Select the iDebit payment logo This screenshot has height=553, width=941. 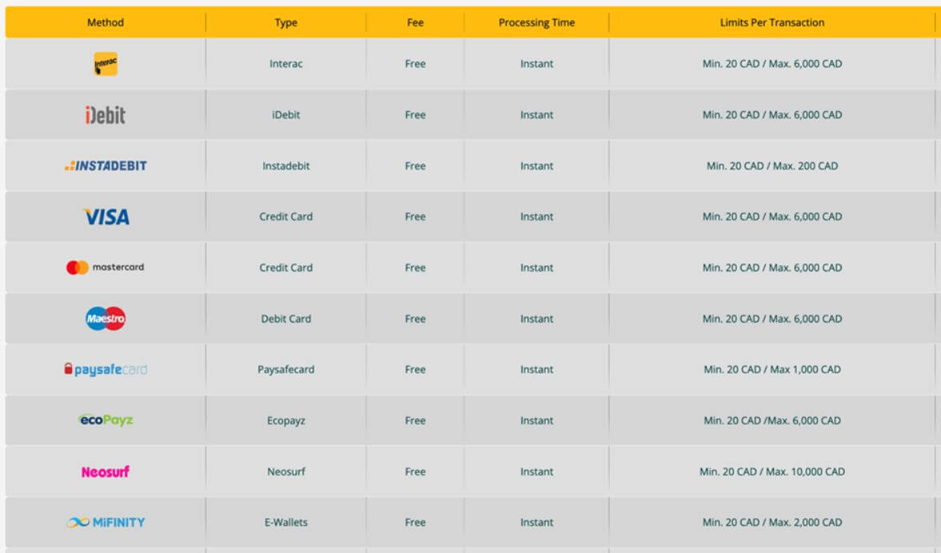click(x=105, y=115)
